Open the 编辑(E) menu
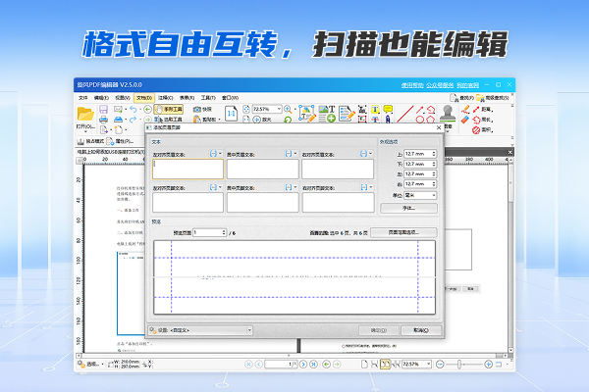589x392 pixels. pos(101,98)
